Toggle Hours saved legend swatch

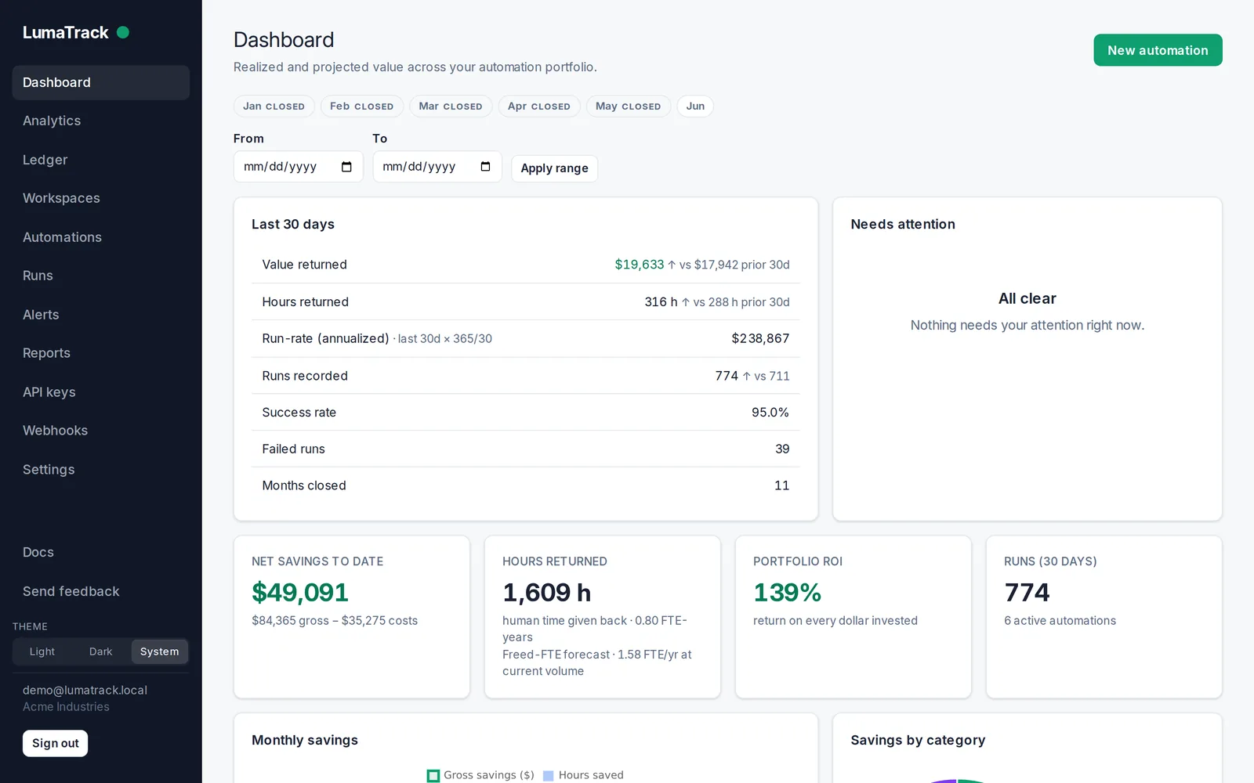[549, 775]
